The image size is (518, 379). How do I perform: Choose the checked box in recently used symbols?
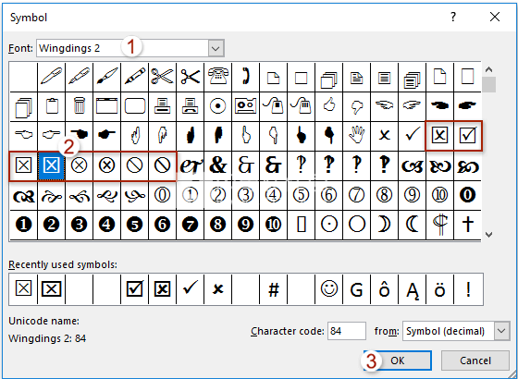[x=135, y=289]
